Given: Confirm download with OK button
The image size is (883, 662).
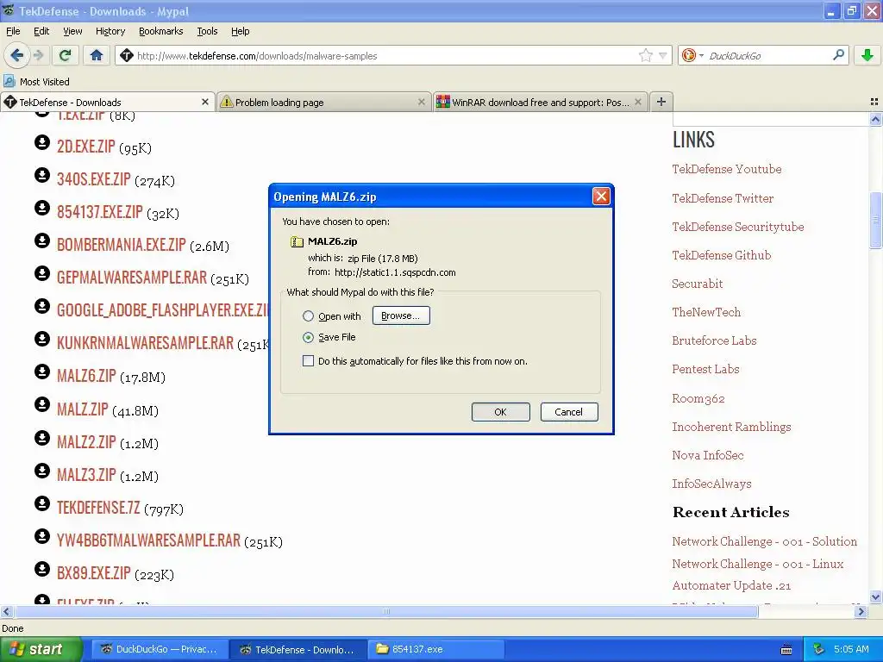Looking at the screenshot, I should tap(501, 412).
